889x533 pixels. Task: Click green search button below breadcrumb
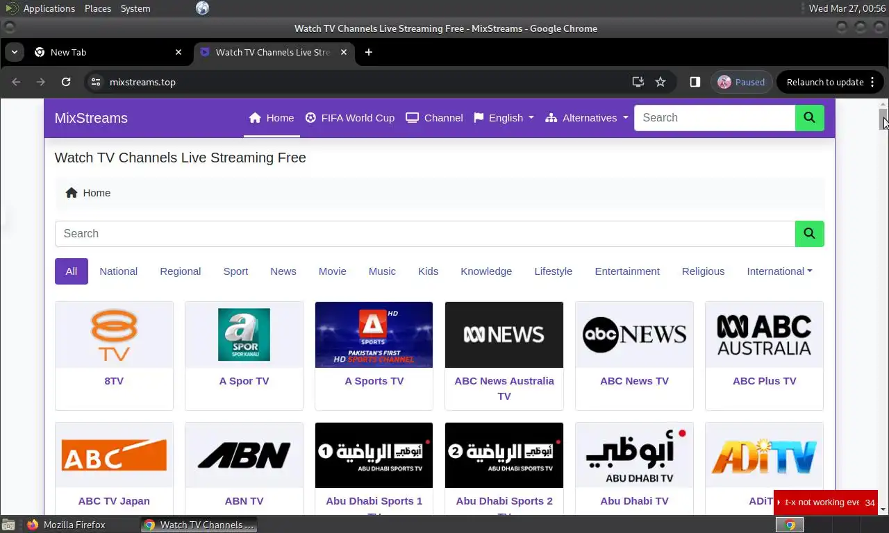click(809, 234)
